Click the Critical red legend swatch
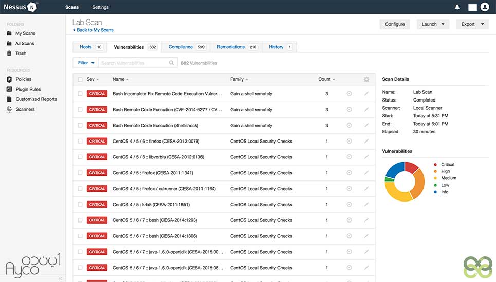496x282 pixels. (x=435, y=165)
